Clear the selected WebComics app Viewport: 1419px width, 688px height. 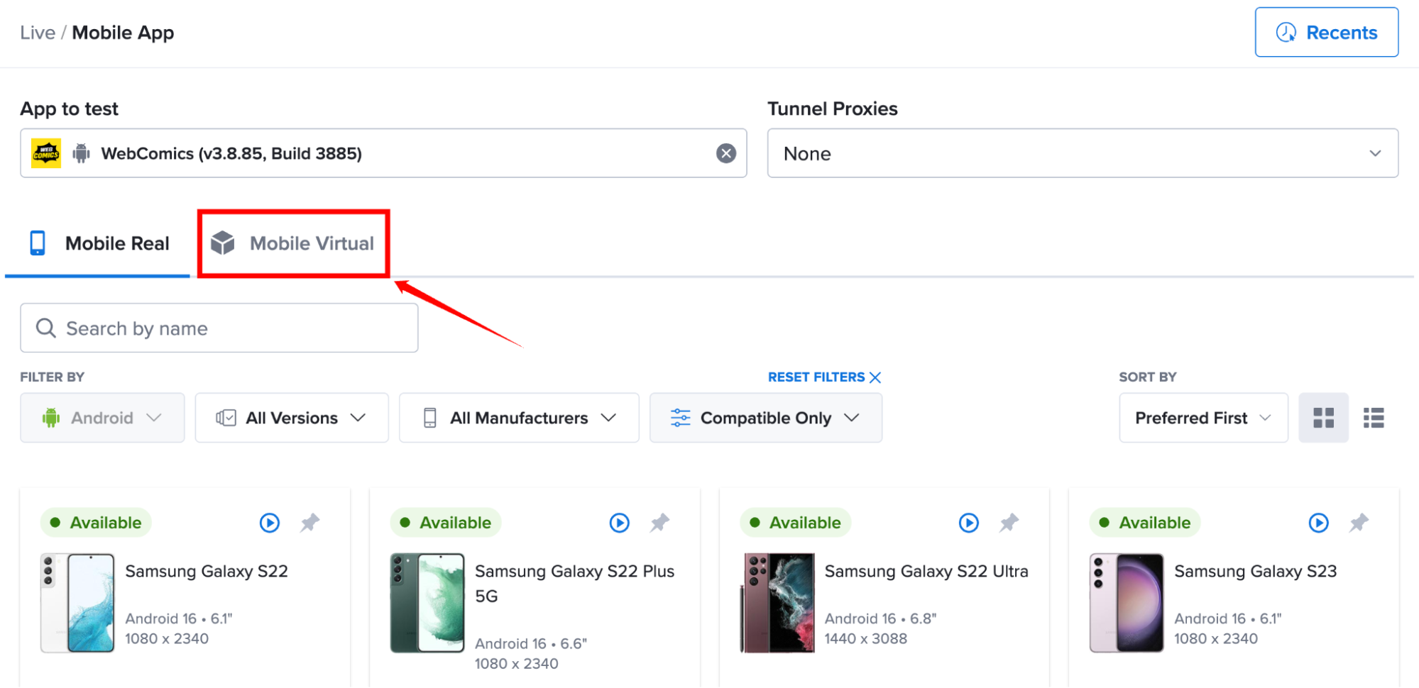tap(725, 153)
